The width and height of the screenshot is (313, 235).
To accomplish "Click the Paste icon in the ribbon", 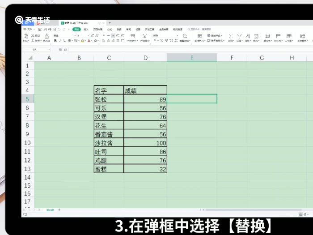I will tap(26, 36).
